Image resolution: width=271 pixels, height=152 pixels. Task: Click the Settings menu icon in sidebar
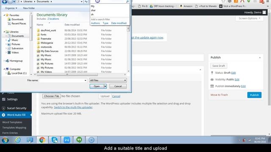3,99
